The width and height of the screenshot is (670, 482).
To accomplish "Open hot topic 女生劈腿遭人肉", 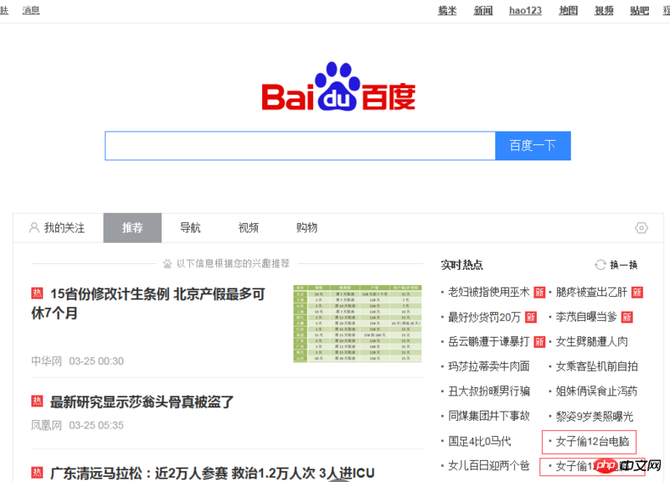I will click(x=591, y=342).
